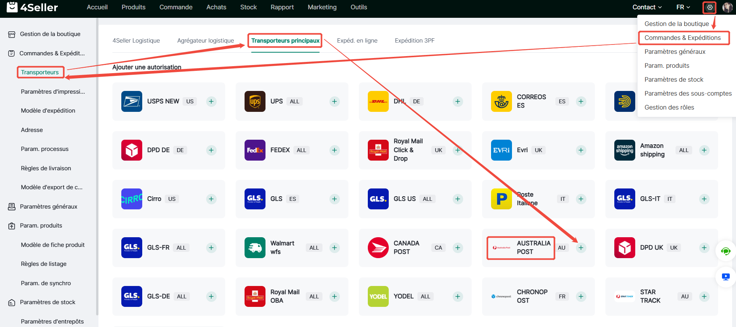Screen dimensions: 736x327
Task: Select Commandes & Expéditions in settings menu
Action: point(682,38)
